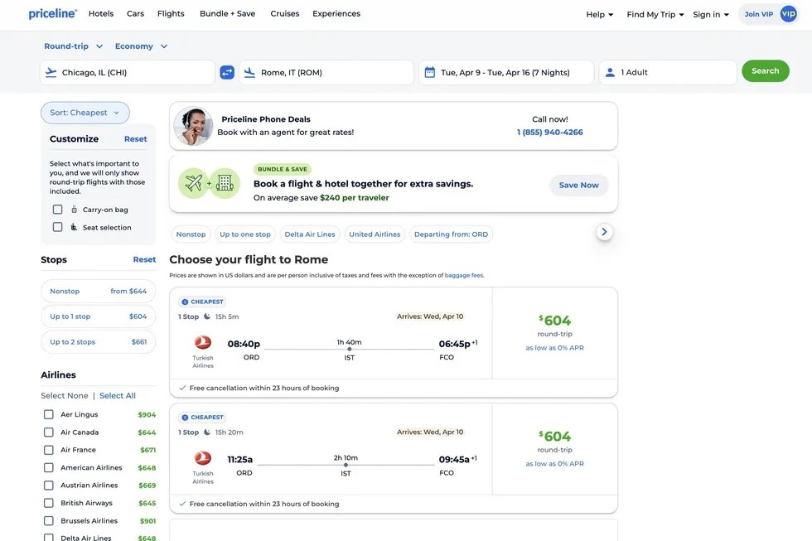Click overnight moon icon beside 15h 20m
The image size is (812, 541).
207,432
